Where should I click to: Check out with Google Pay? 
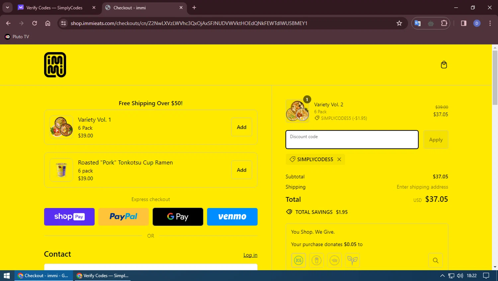(x=178, y=217)
